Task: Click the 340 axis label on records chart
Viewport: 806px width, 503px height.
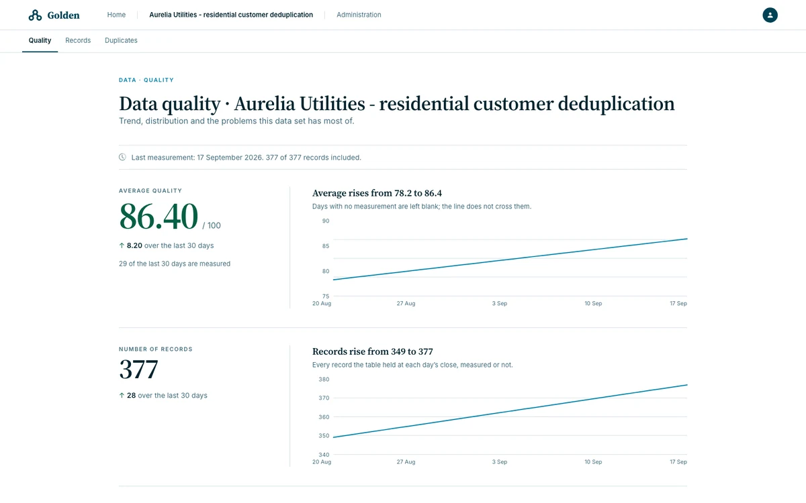Action: pyautogui.click(x=324, y=454)
